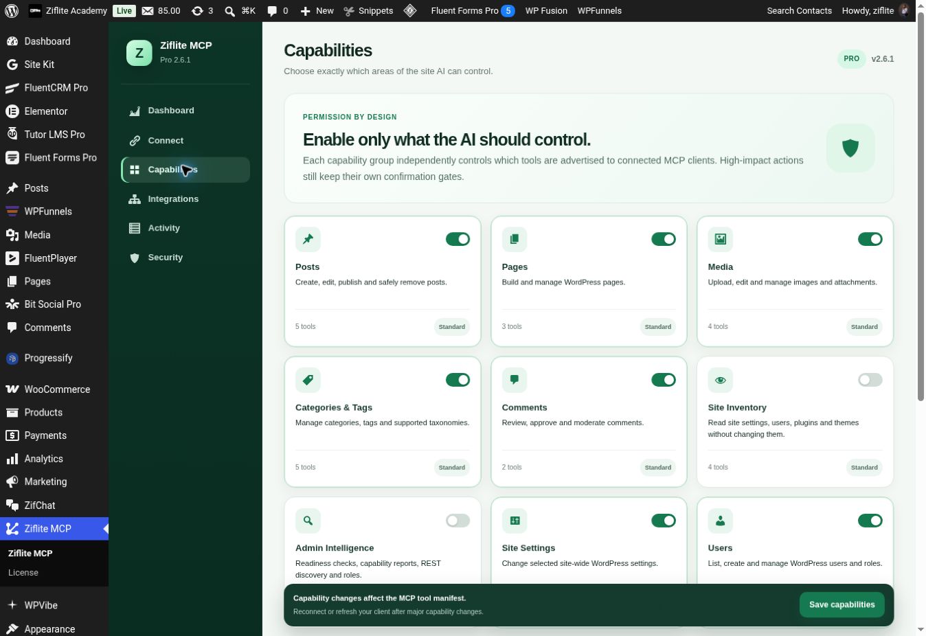Click the Categories & Tags tag icon
926x636 pixels.
[308, 380]
